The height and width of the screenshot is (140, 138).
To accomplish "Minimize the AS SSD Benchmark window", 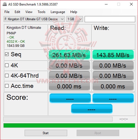I will tap(106, 4).
